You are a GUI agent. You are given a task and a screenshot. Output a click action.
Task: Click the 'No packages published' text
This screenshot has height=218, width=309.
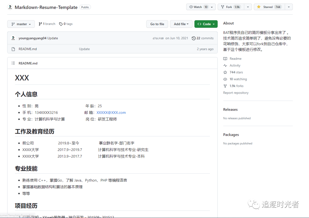238,144
